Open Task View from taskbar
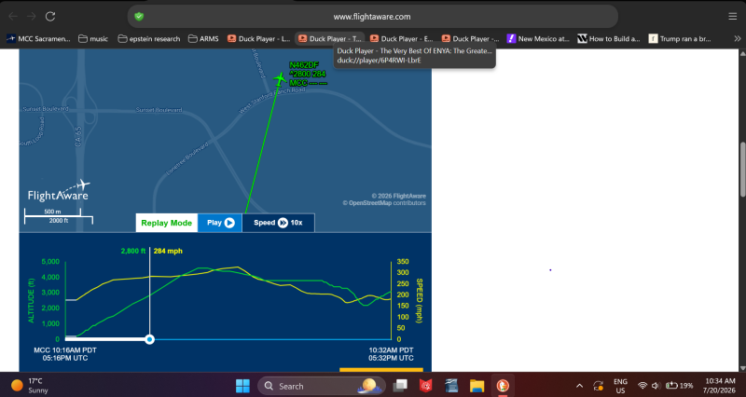 (x=400, y=386)
